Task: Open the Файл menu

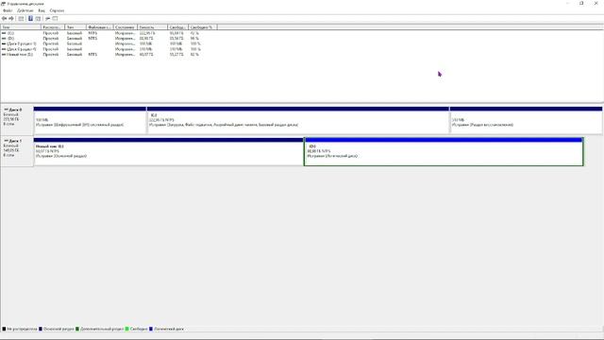Action: [8, 10]
